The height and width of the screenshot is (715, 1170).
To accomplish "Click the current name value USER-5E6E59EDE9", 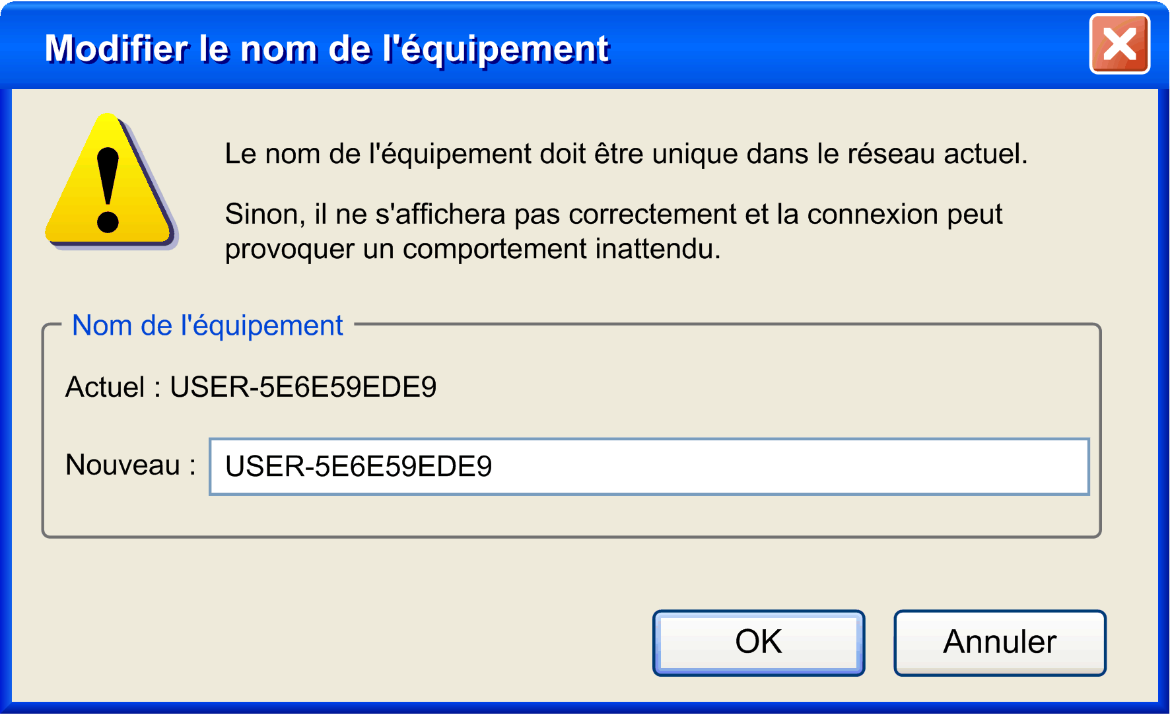I will (303, 388).
